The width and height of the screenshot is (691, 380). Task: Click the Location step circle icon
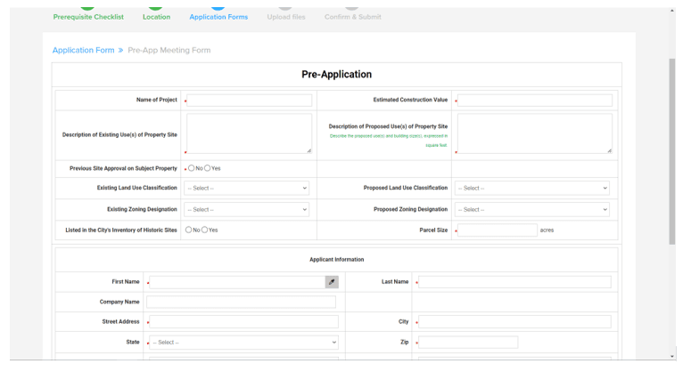(x=156, y=5)
